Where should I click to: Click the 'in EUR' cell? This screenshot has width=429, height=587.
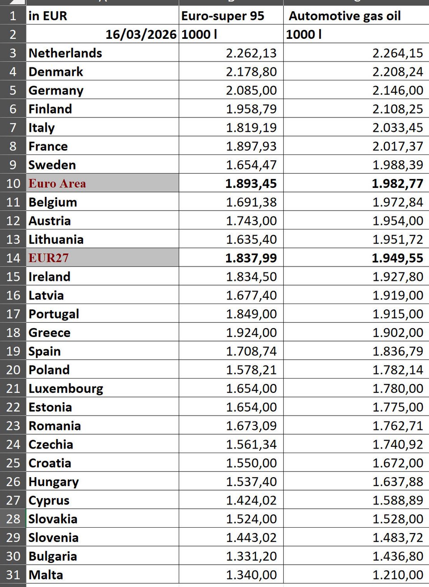click(48, 16)
